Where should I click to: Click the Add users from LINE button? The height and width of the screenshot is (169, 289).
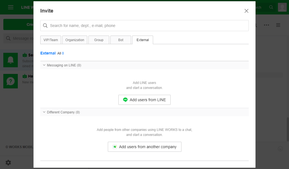(x=144, y=100)
